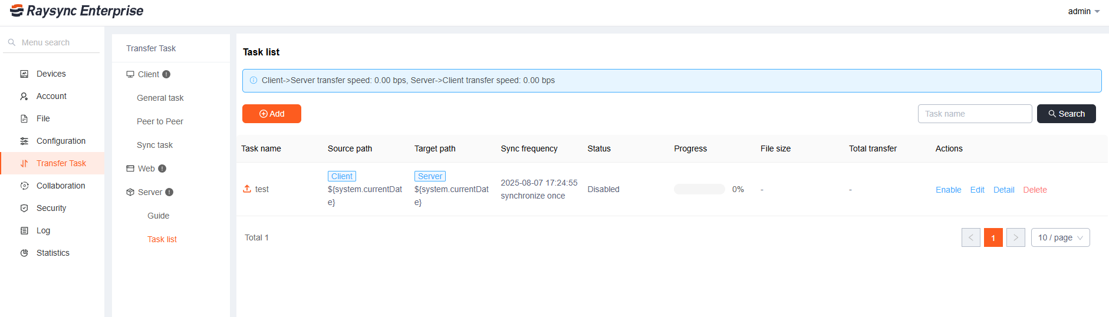Focus the Task name search field

pos(975,114)
